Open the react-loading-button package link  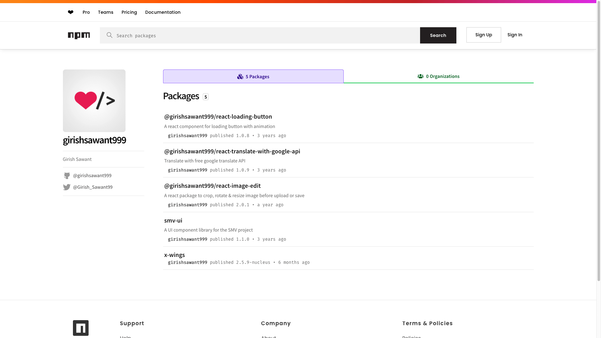tap(218, 116)
